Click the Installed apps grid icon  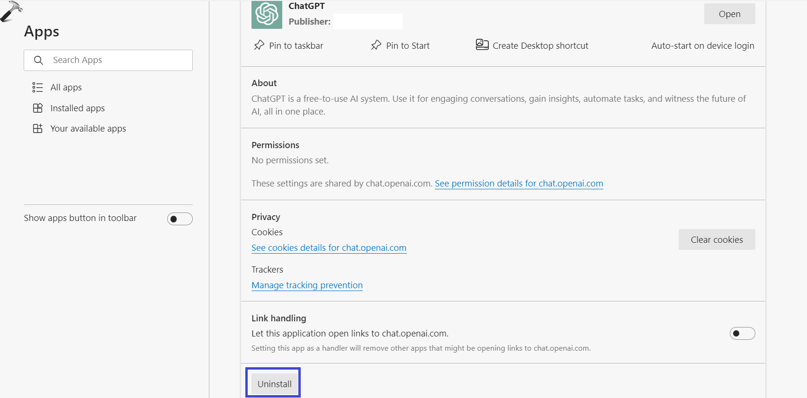click(x=38, y=108)
